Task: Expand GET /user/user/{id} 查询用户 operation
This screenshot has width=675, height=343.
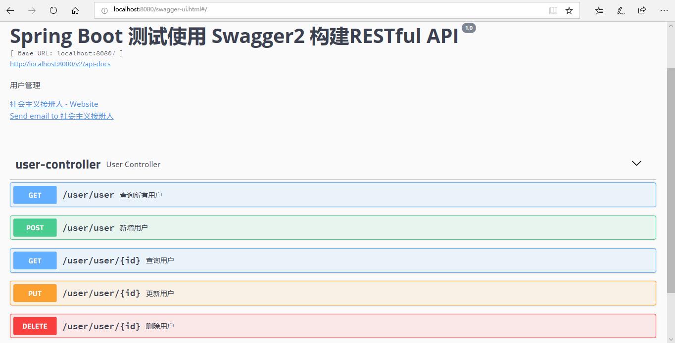Action: 333,260
